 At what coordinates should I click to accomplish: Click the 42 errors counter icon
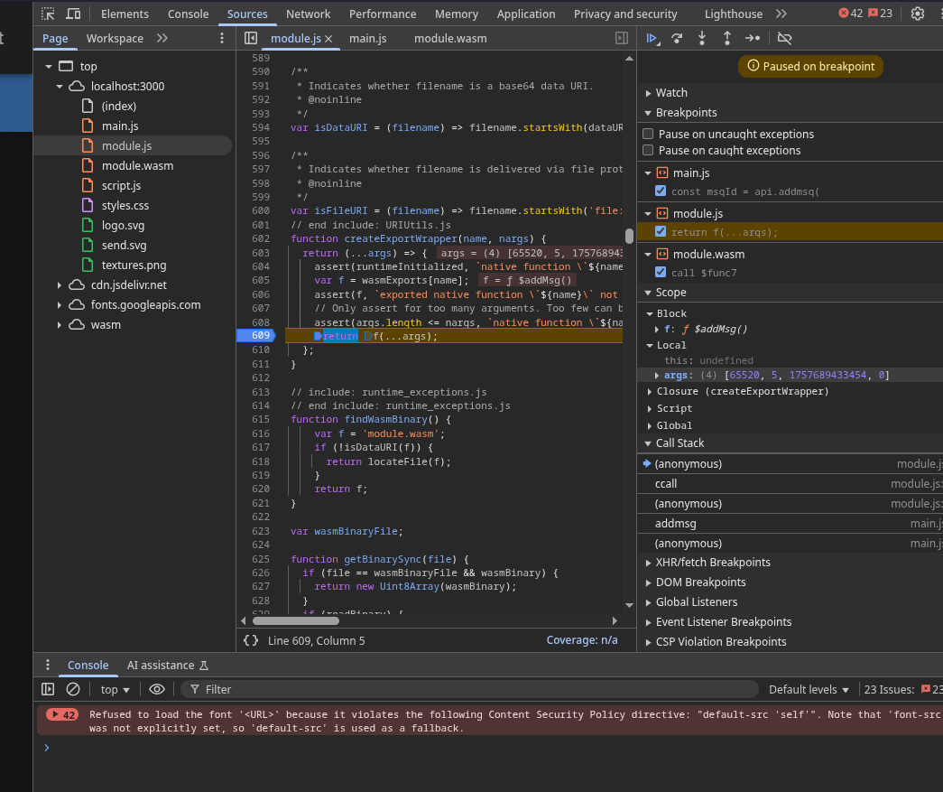coord(850,14)
